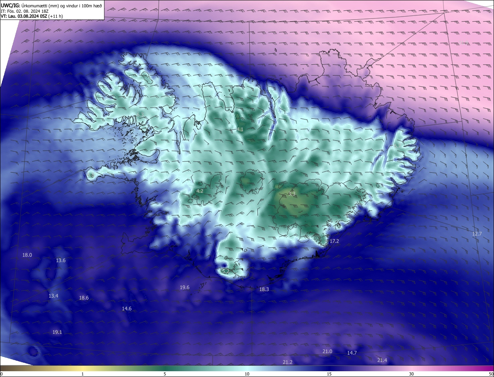Click the 18.0 value label

click(x=27, y=255)
